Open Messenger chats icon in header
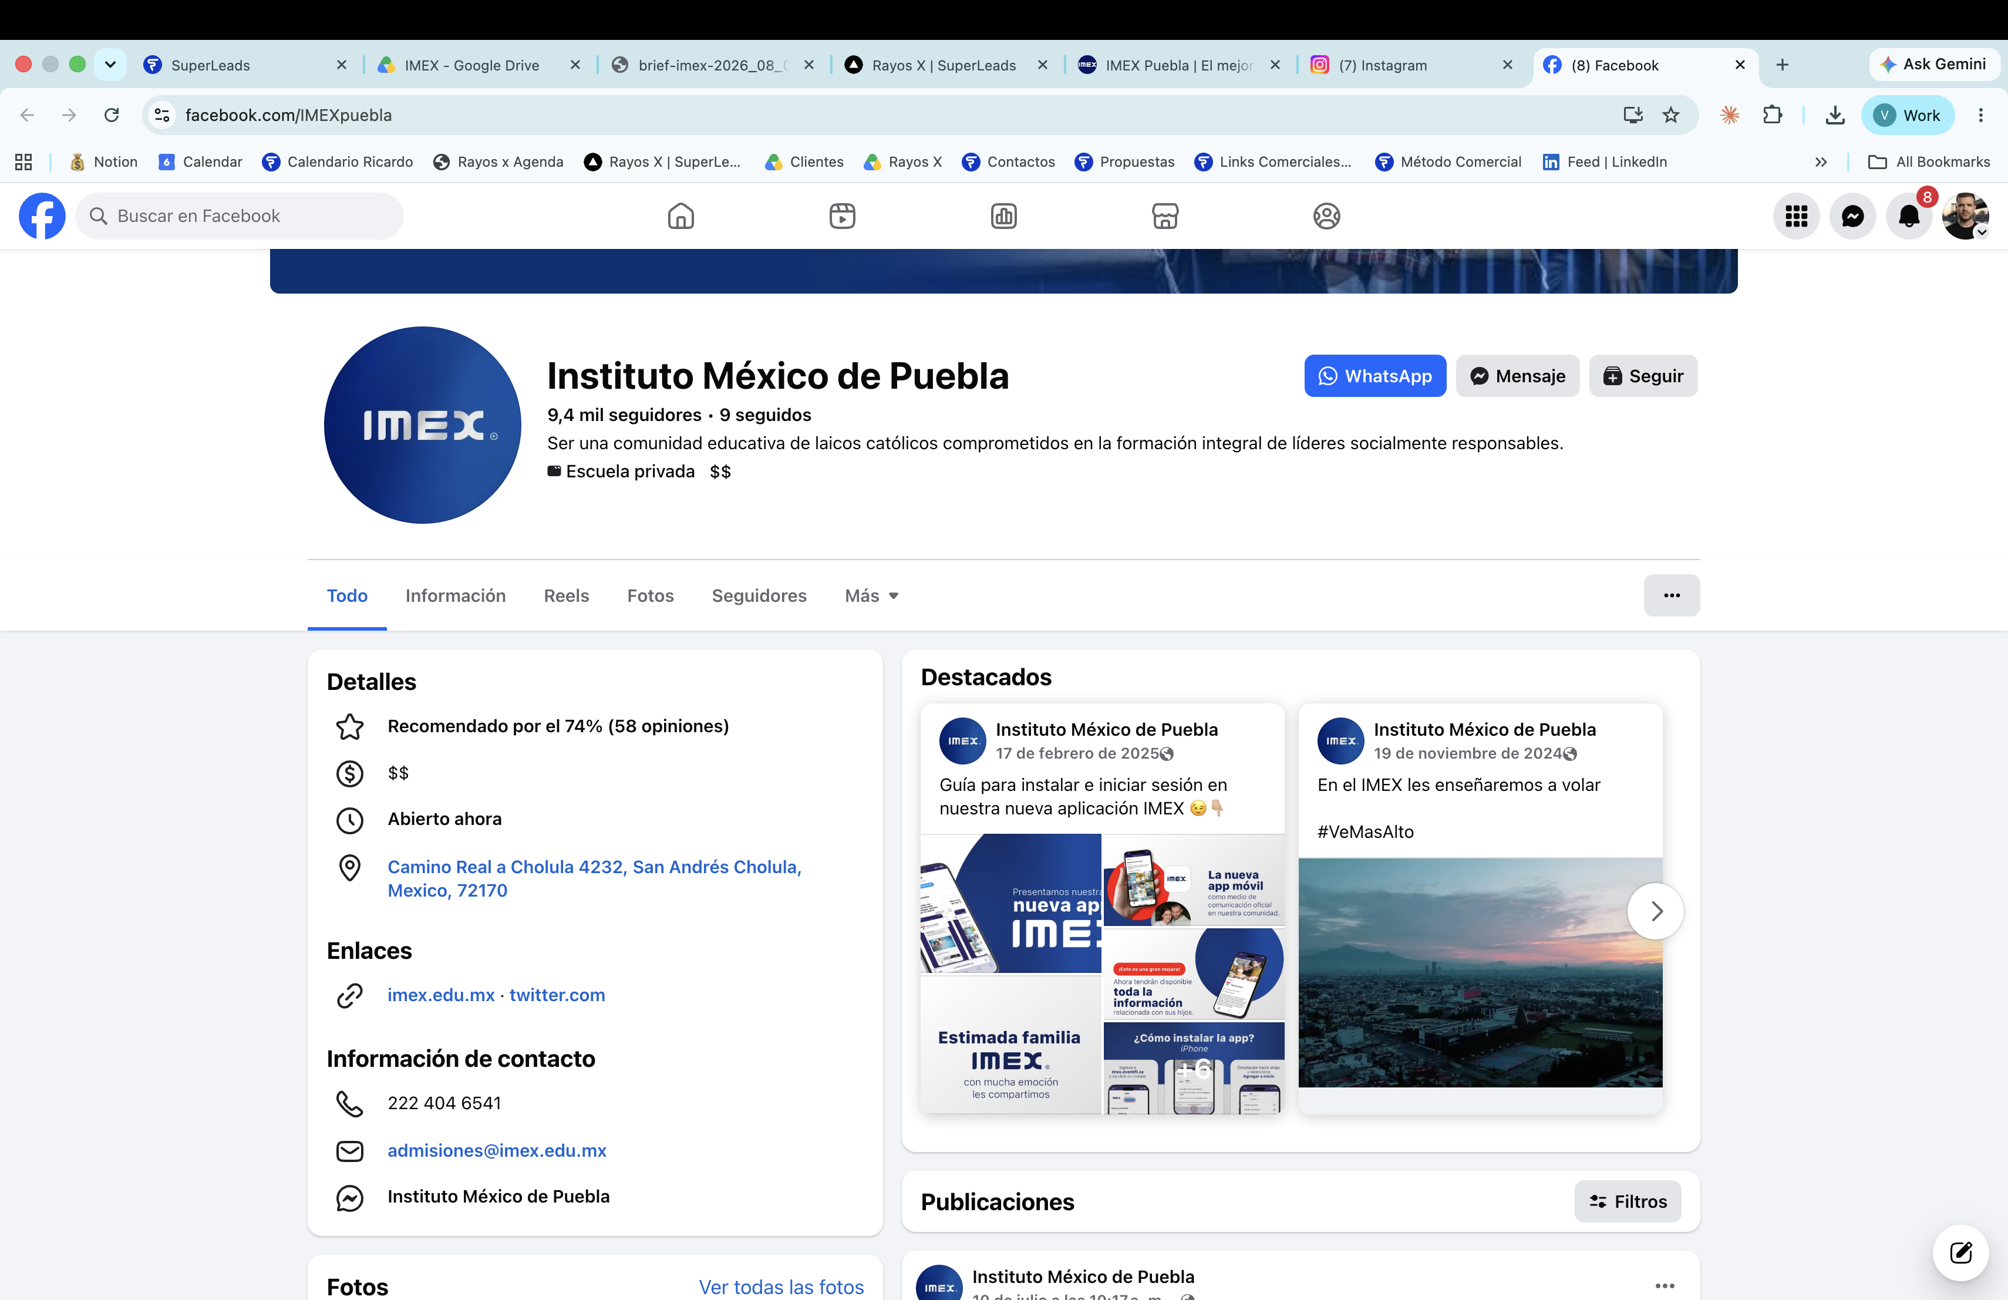 point(1853,216)
